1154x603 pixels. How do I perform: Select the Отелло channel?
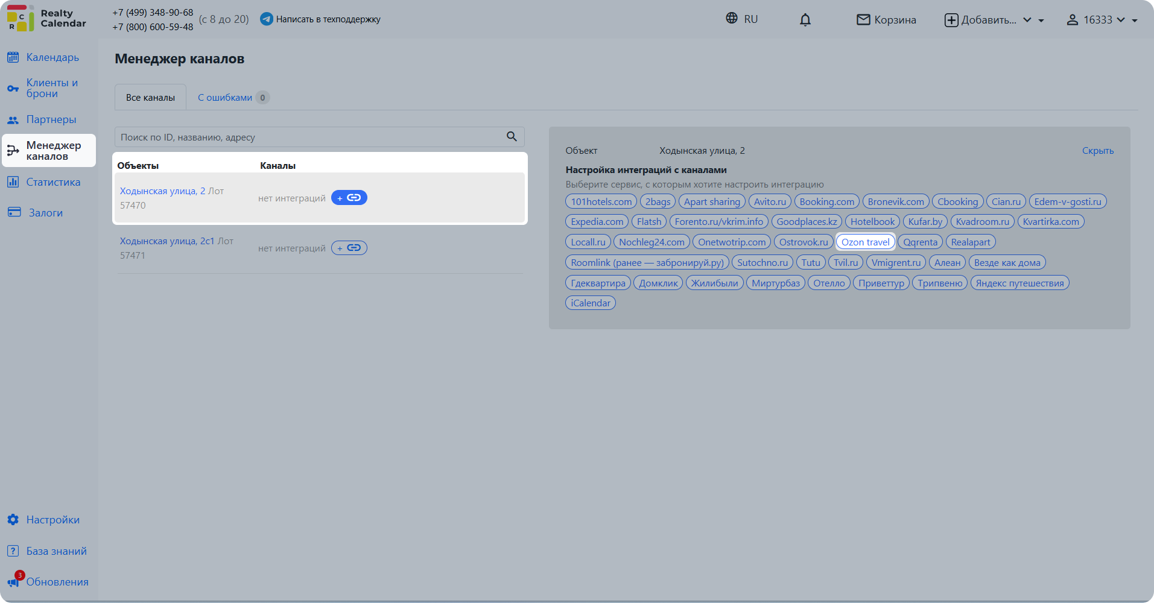point(829,283)
